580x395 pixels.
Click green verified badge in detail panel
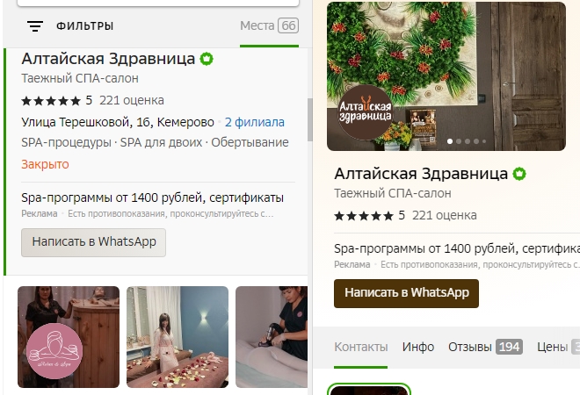click(519, 174)
